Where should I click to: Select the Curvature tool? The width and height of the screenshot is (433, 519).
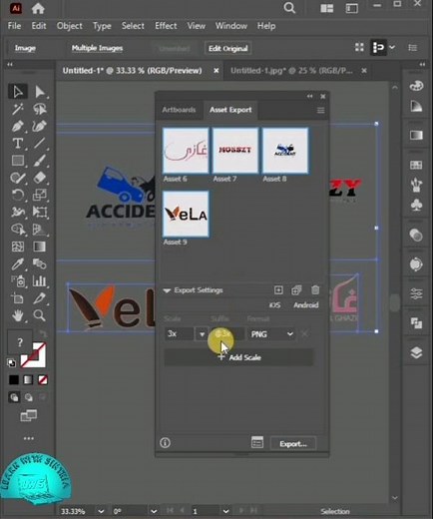[x=40, y=126]
